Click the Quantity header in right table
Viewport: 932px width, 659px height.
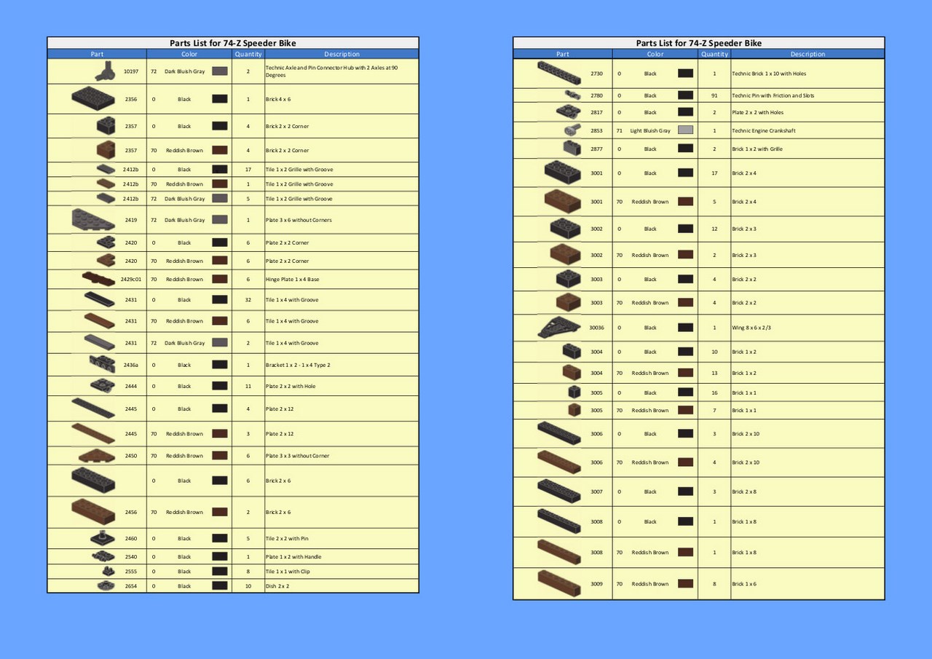click(714, 54)
